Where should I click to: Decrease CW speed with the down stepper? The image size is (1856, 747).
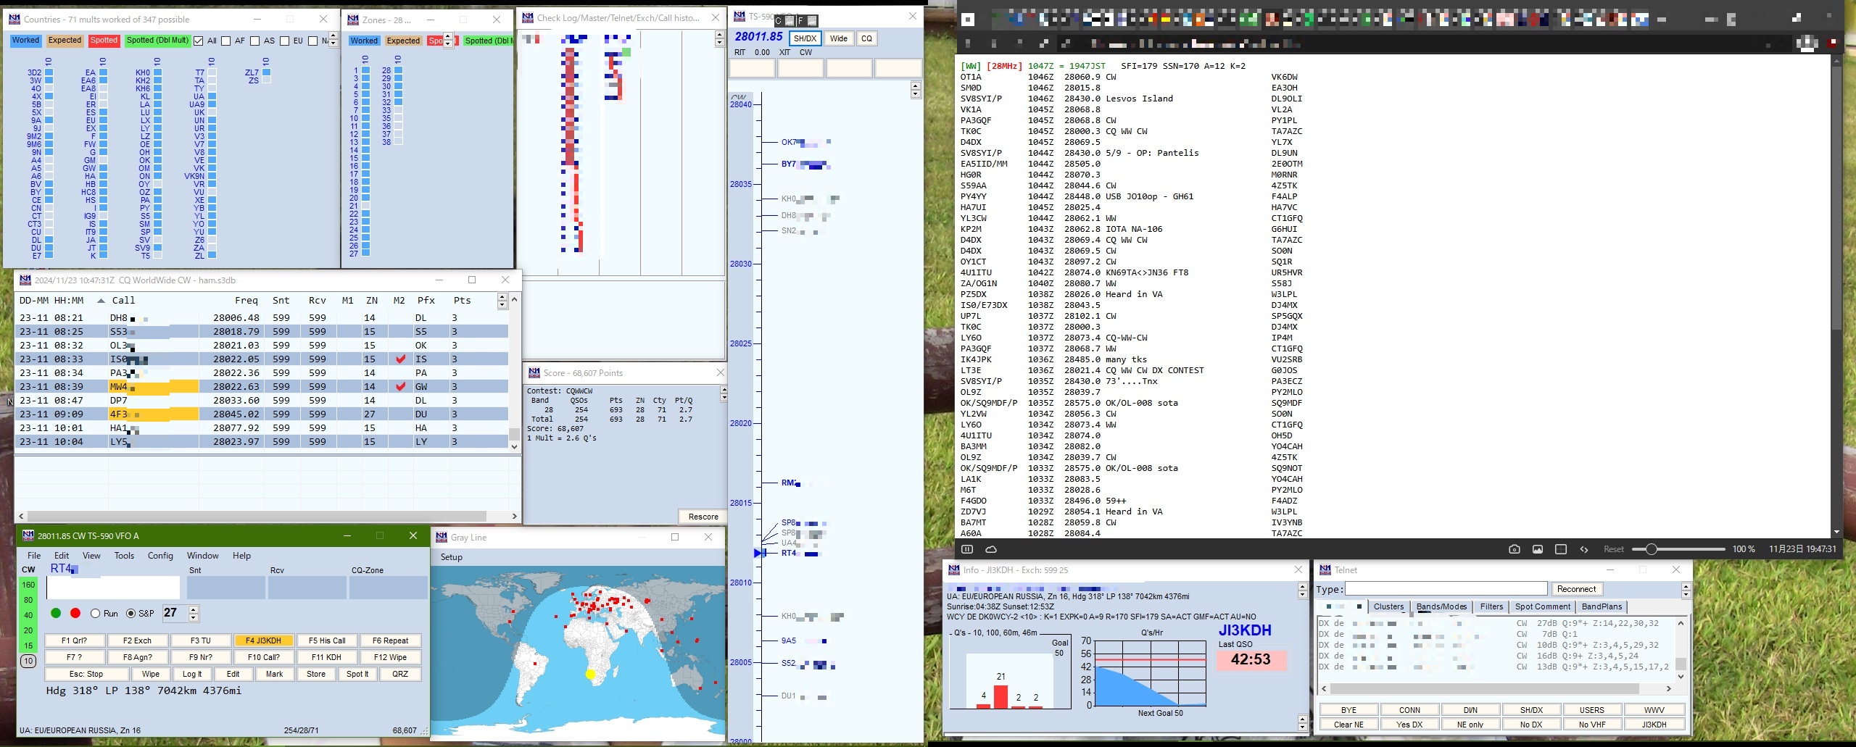(194, 617)
